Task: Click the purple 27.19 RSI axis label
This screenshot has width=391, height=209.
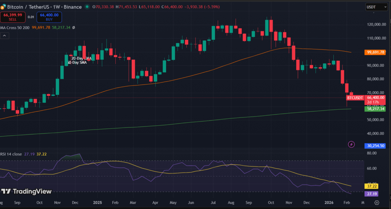Action: (x=372, y=194)
